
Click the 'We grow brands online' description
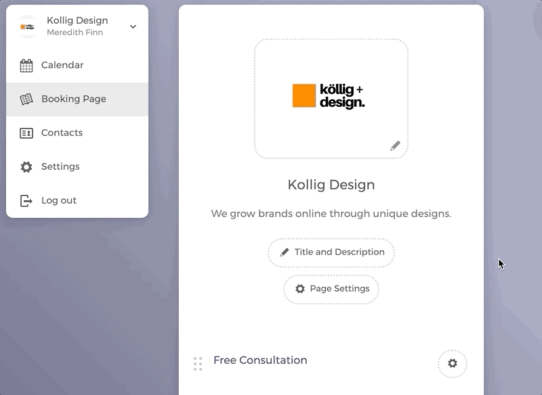pyautogui.click(x=331, y=214)
